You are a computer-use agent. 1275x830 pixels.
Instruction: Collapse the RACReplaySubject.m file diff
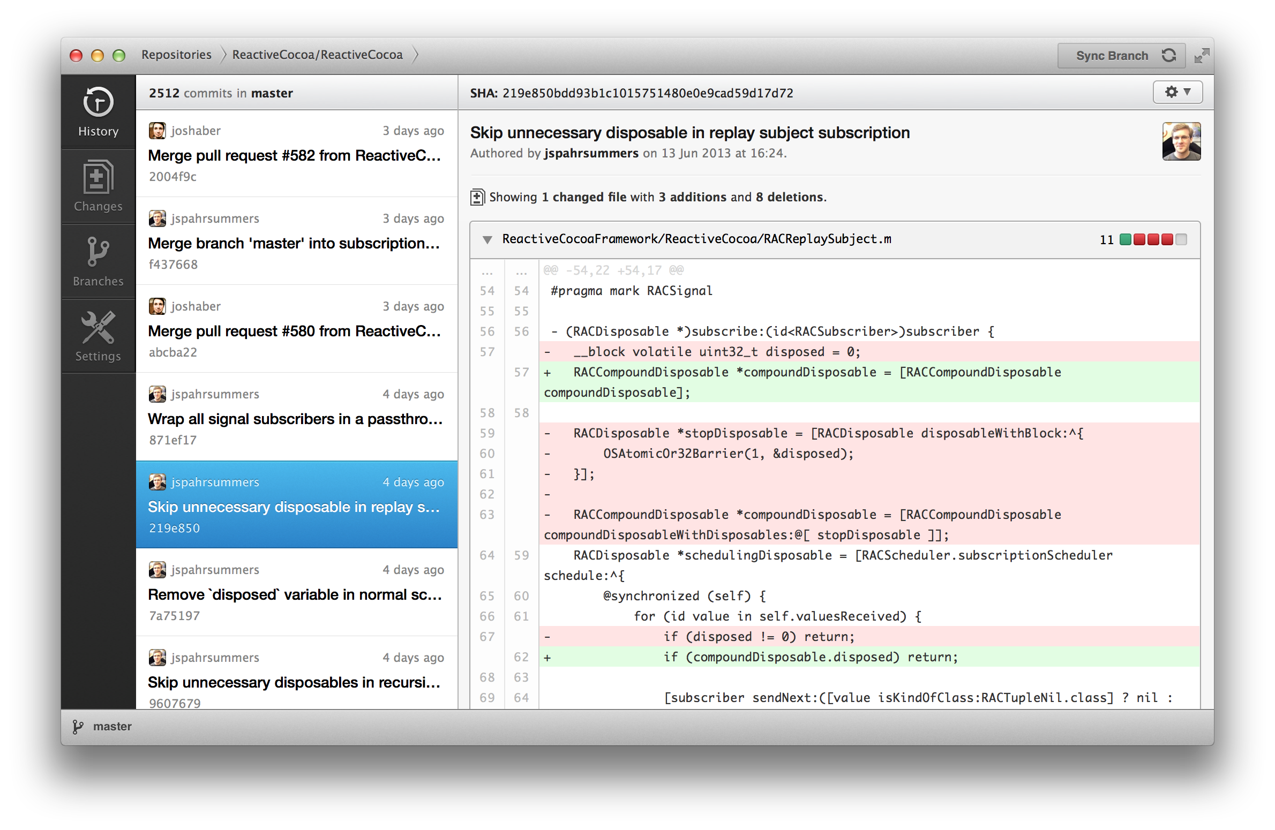coord(487,239)
